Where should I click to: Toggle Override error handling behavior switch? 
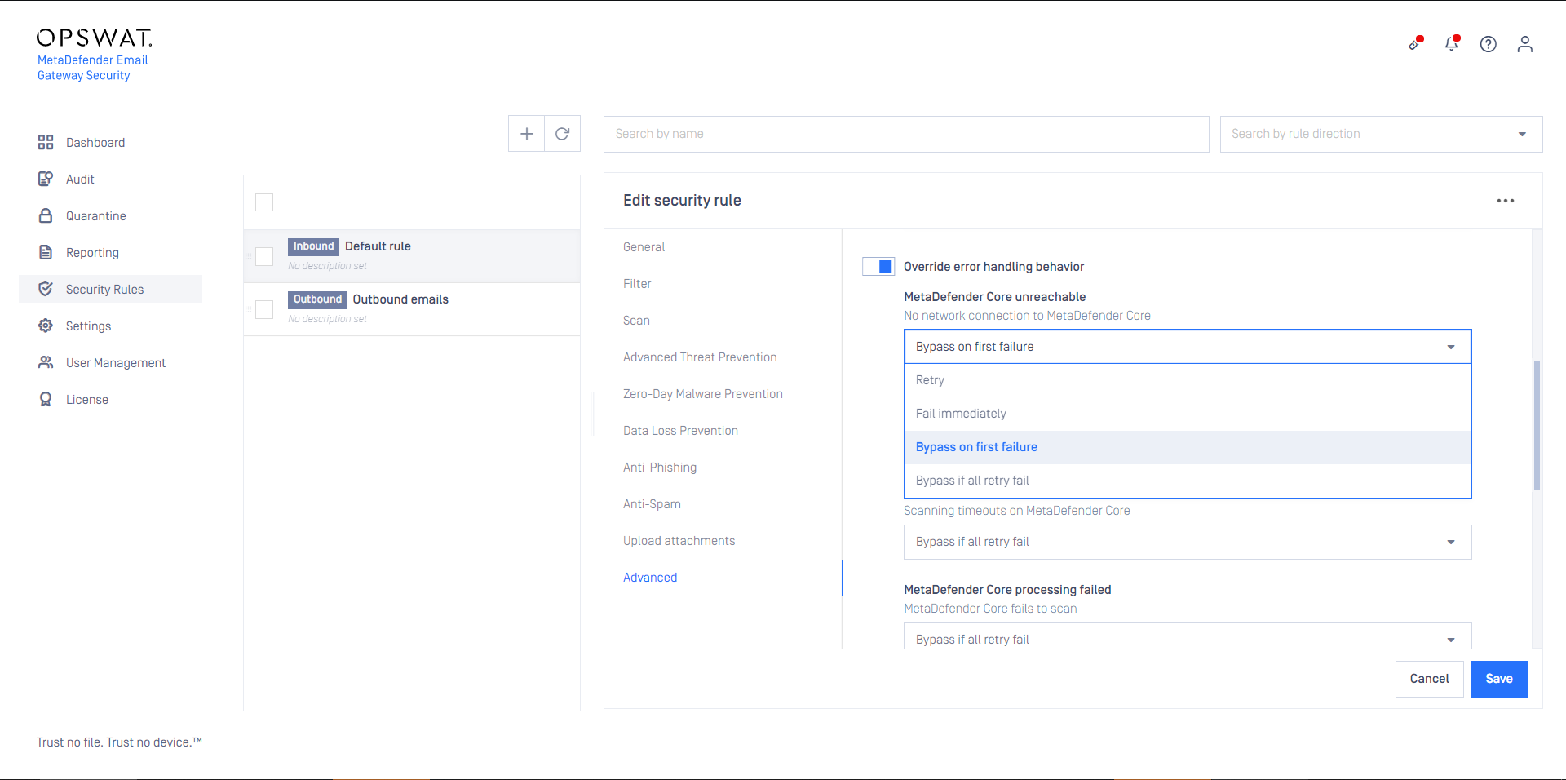[x=878, y=267]
